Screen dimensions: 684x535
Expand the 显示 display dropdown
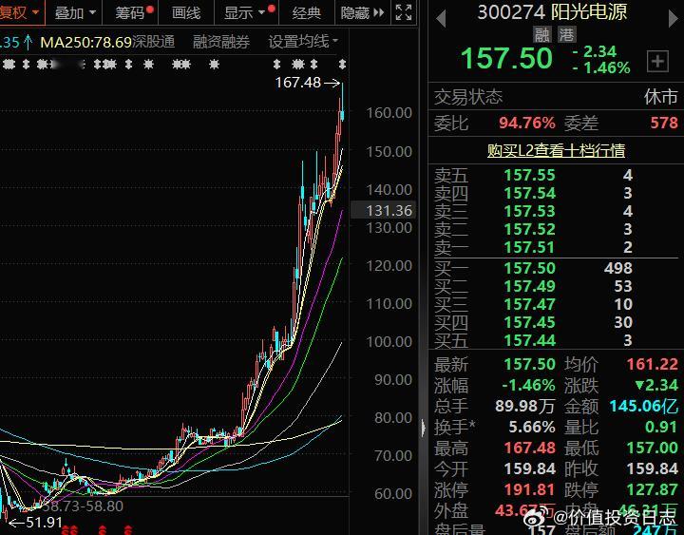(246, 12)
